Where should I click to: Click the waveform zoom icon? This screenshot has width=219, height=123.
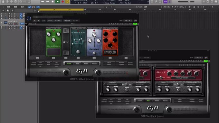[189, 7]
